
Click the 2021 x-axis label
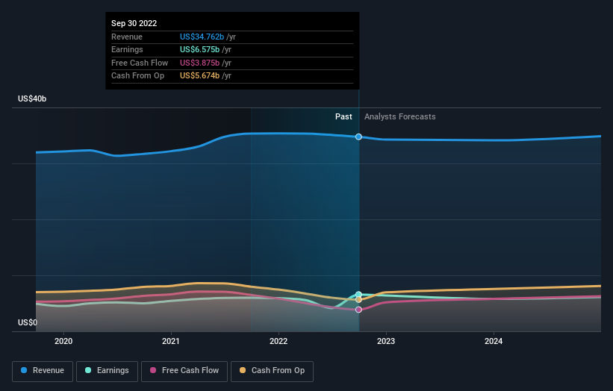[x=171, y=342]
